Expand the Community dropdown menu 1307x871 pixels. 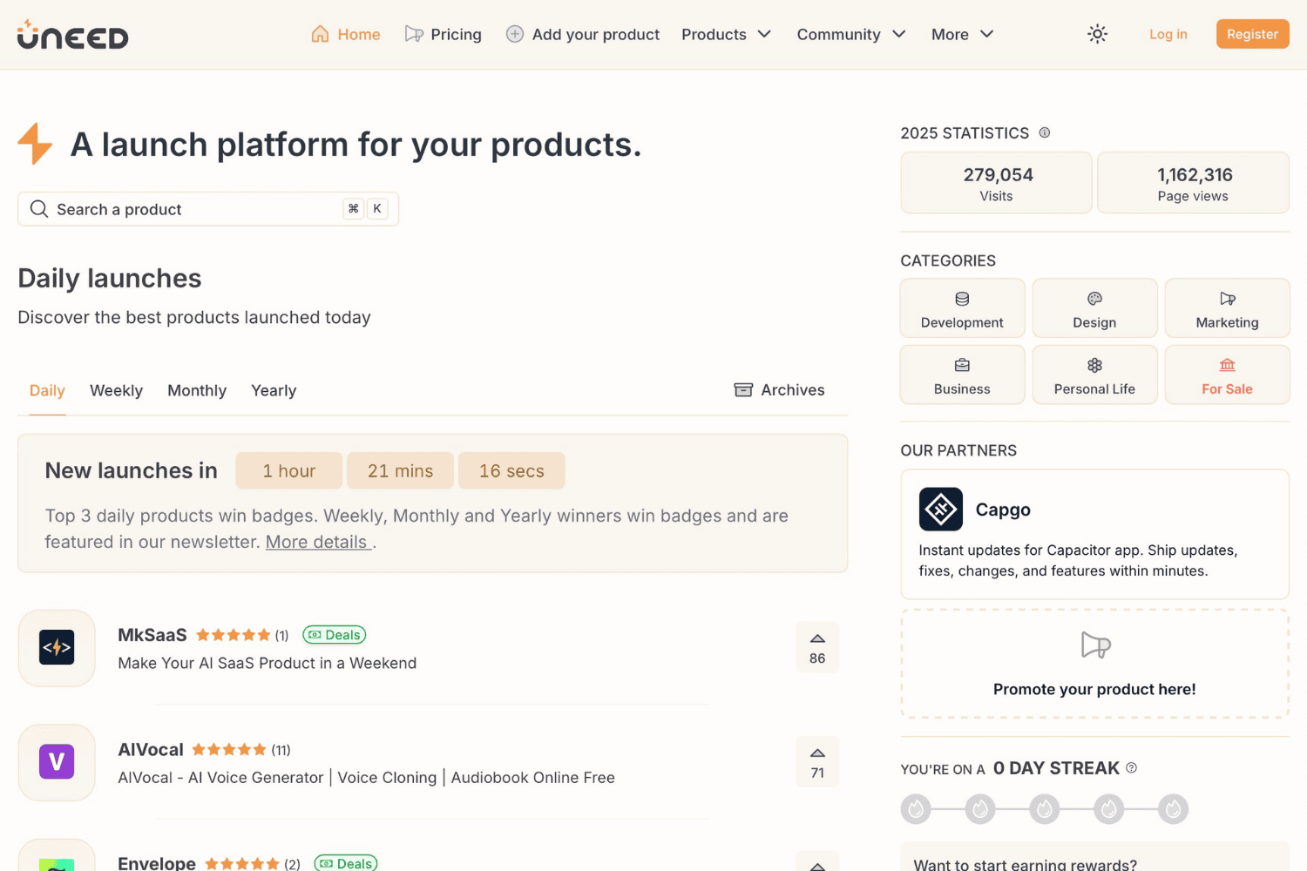pos(851,34)
